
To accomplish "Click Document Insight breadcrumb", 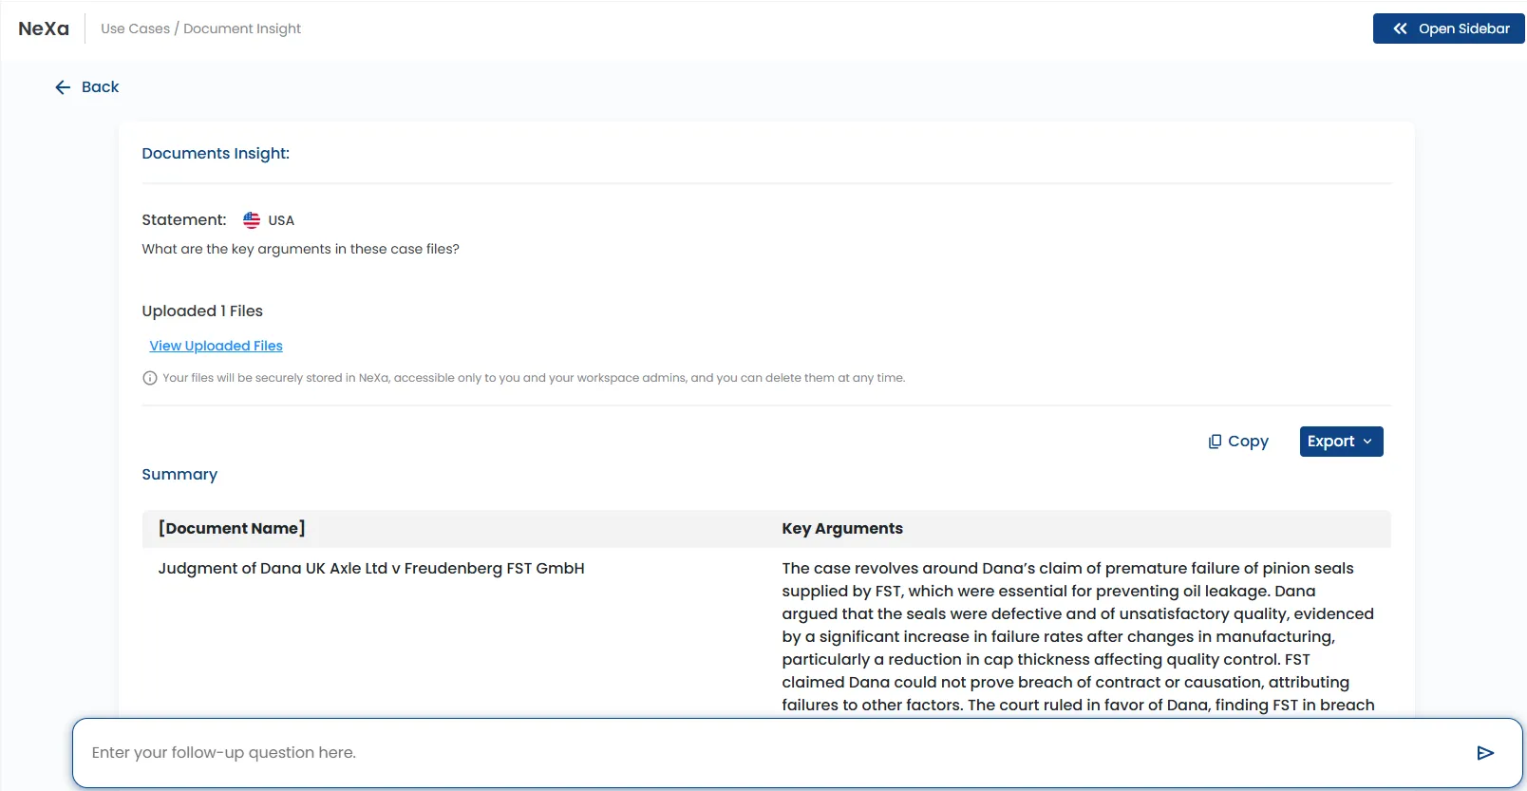I will tap(242, 28).
